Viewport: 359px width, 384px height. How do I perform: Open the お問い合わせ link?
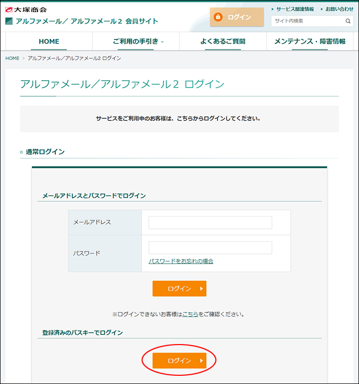(339, 9)
